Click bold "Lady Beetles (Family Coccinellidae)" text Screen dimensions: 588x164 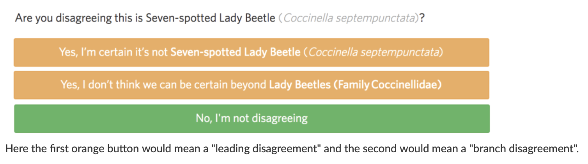pos(355,85)
